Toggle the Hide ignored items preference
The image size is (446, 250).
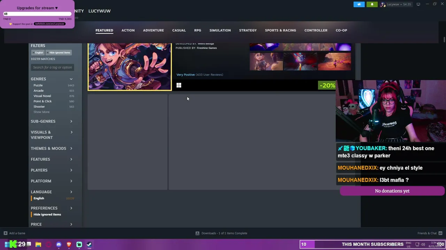pos(47,215)
